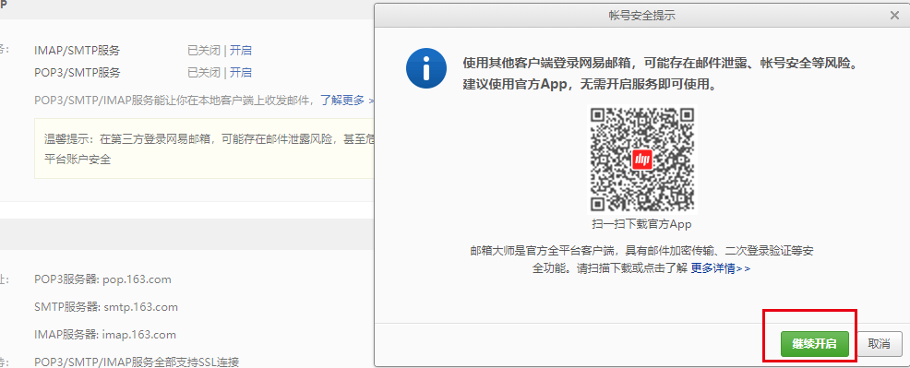910x368 pixels.
Task: Click the green 继续开启 button
Action: tap(815, 344)
